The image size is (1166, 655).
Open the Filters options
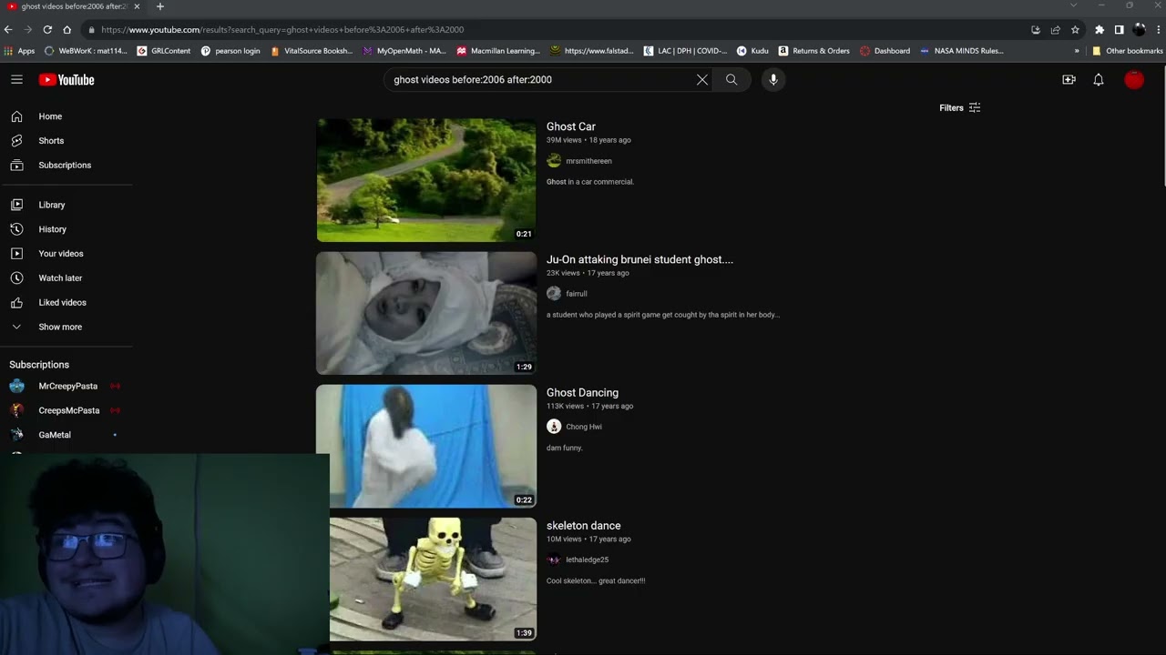(960, 107)
